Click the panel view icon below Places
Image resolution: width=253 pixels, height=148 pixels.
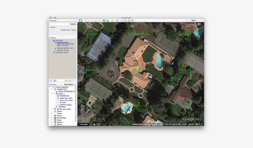(x=55, y=81)
